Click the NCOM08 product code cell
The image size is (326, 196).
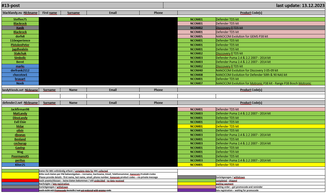tap(196, 75)
